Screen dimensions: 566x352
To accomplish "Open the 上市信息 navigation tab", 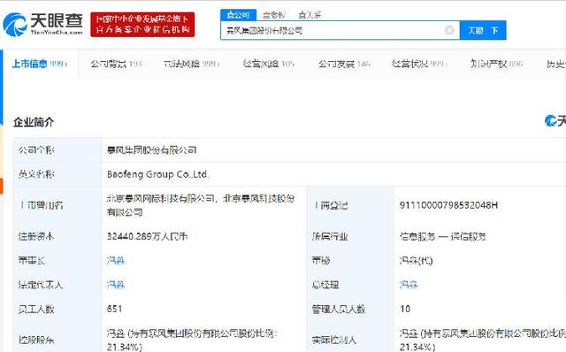I will pyautogui.click(x=39, y=64).
